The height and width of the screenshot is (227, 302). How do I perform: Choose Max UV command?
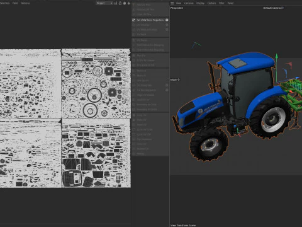click(150, 55)
